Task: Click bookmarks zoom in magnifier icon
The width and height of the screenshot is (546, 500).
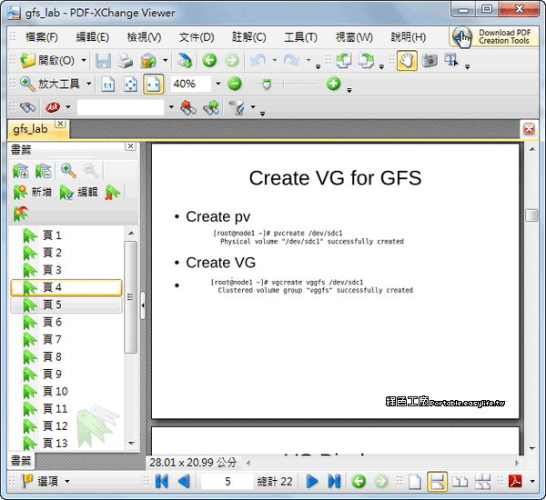Action: coord(68,171)
